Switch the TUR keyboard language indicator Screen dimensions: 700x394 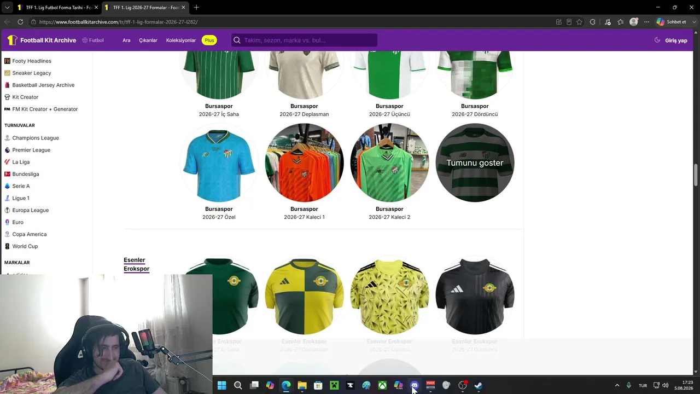click(643, 386)
